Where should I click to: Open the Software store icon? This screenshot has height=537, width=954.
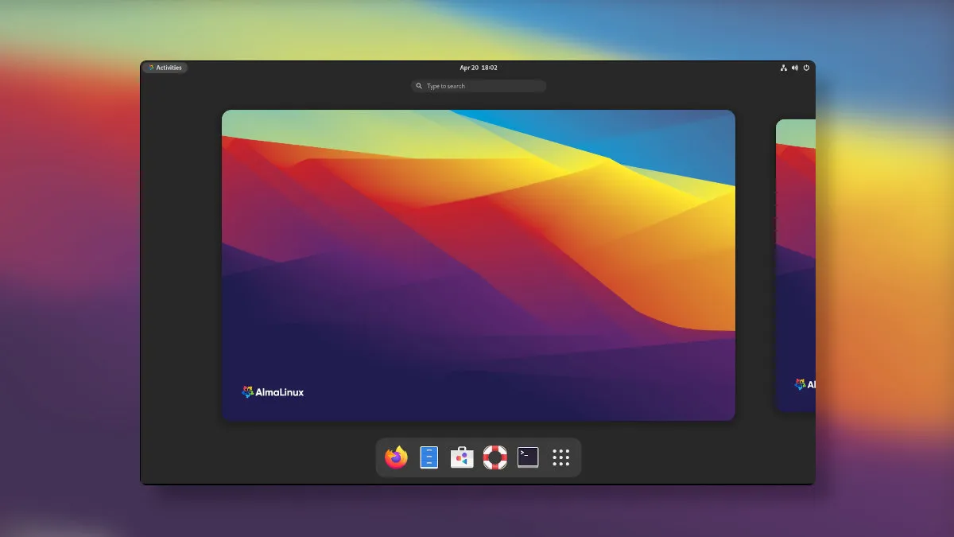pos(462,457)
